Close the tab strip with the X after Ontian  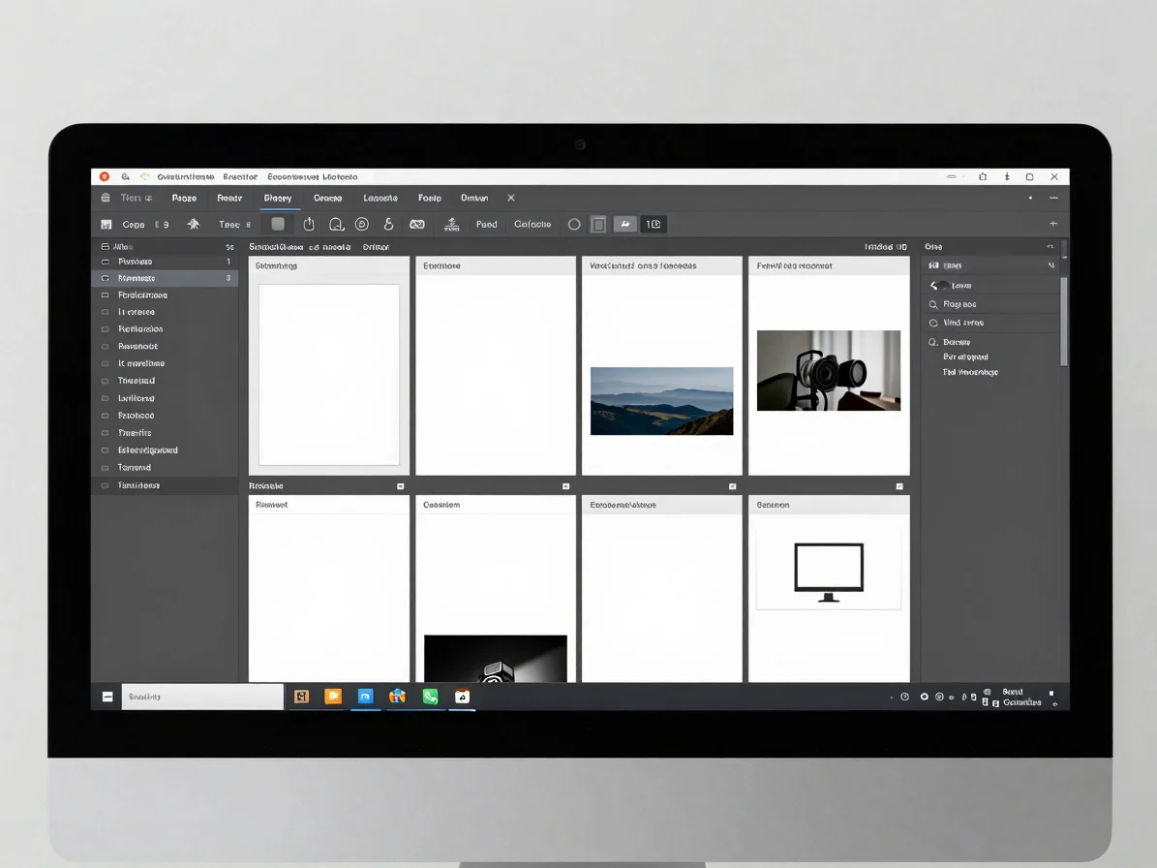510,198
